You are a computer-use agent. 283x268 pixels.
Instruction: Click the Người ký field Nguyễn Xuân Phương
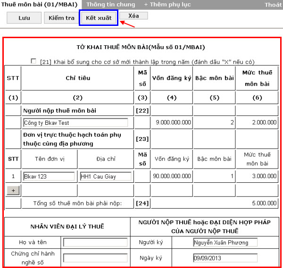(225, 242)
